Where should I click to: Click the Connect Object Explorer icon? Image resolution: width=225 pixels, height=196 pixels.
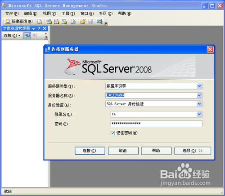click(x=27, y=36)
